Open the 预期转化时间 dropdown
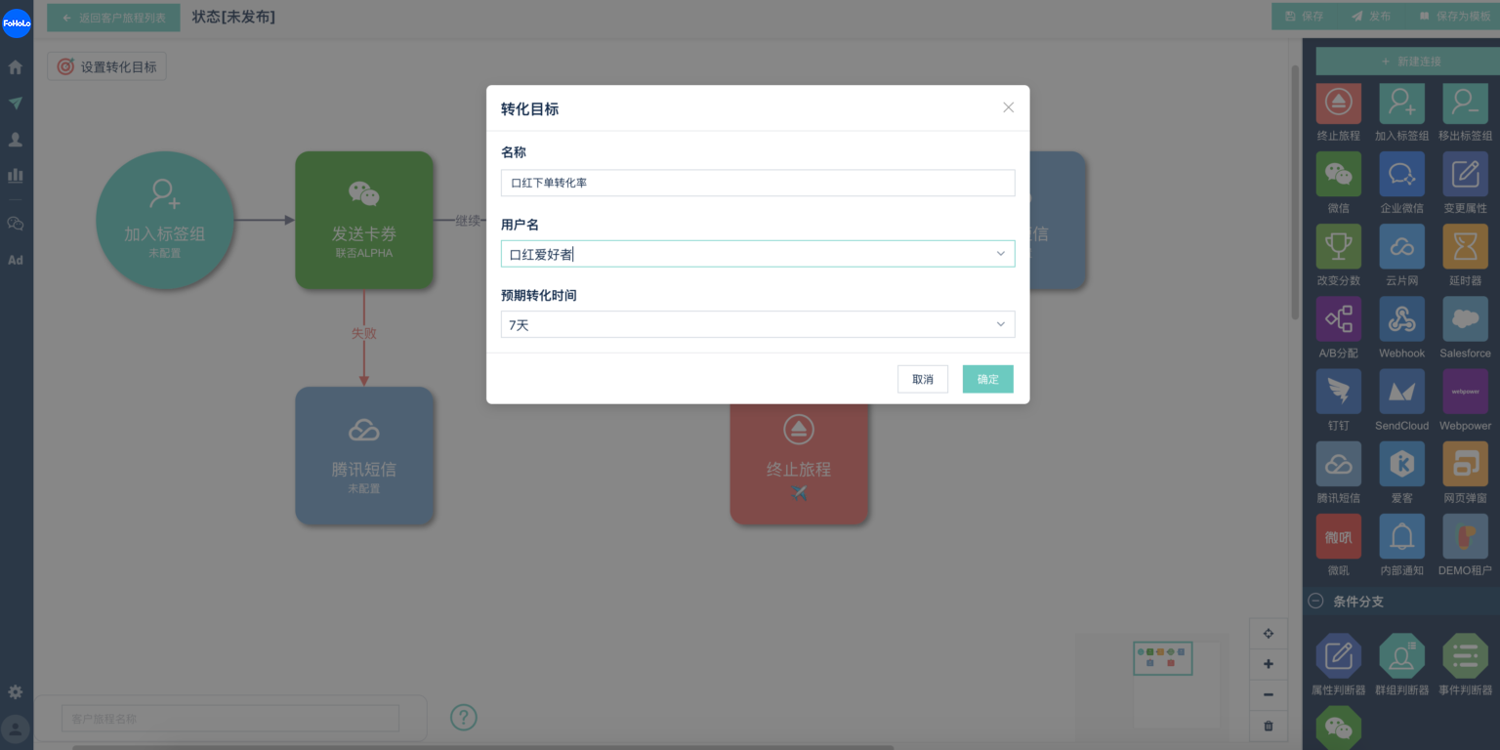The image size is (1500, 750). tap(758, 324)
